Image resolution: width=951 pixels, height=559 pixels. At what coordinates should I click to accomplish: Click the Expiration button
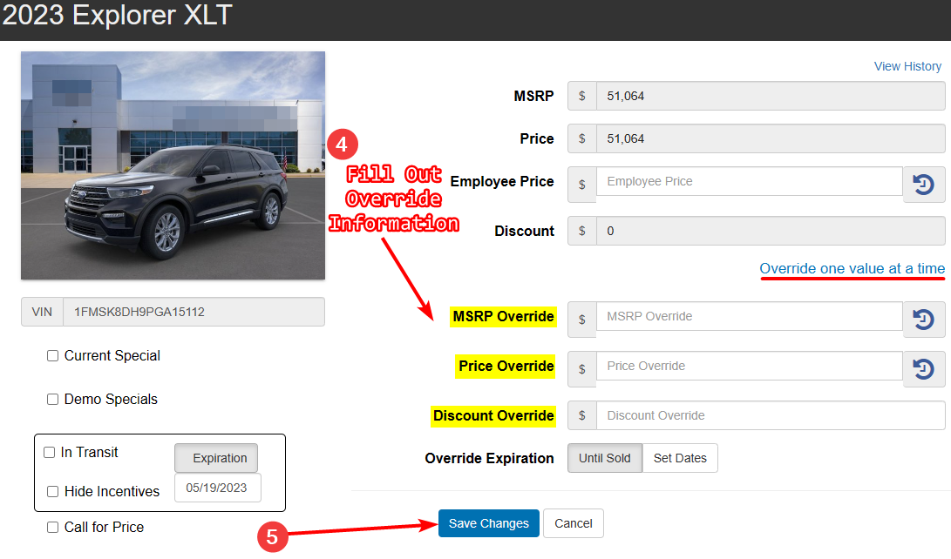pos(216,458)
